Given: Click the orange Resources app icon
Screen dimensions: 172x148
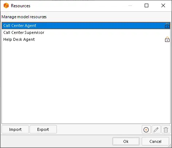Looking at the screenshot, I should [6, 5].
